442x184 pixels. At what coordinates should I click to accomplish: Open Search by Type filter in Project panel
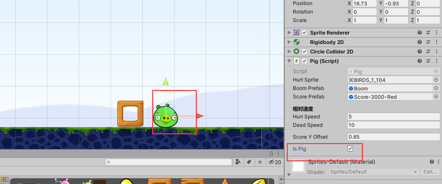[238, 162]
